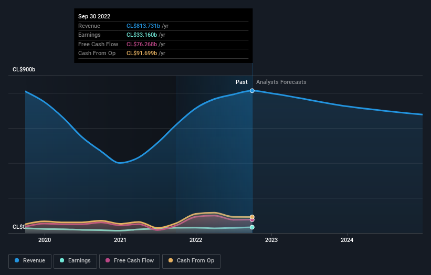This screenshot has height=275, width=431.
Task: Click the CL$813.731b revenue value
Action: tap(143, 26)
